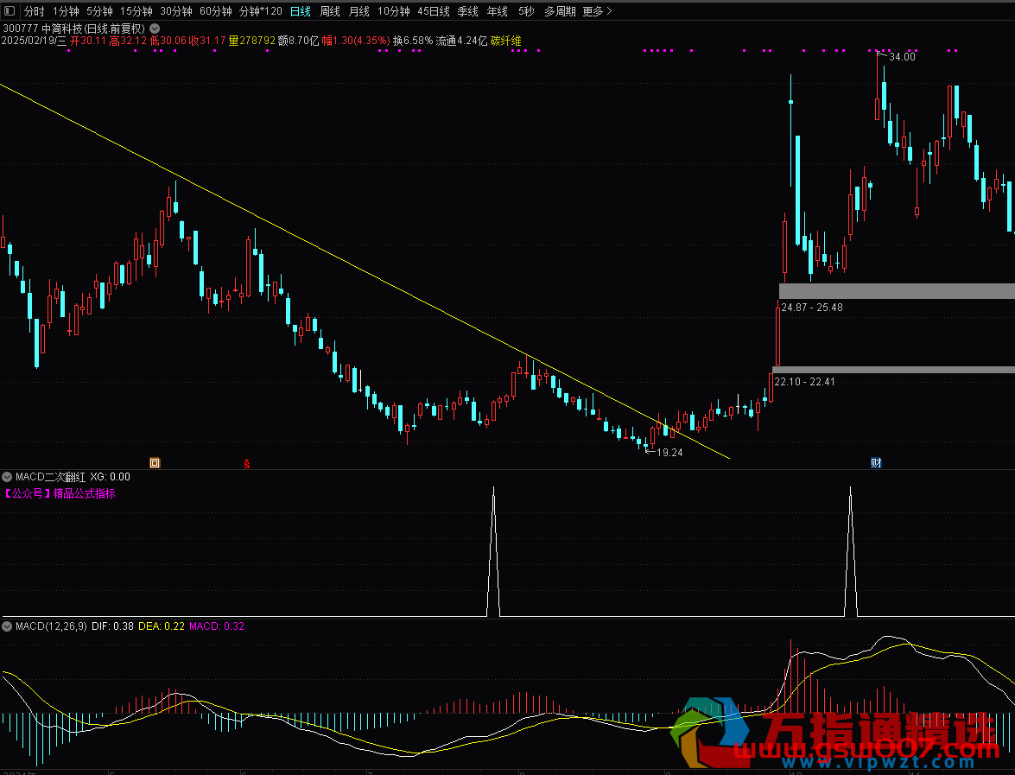The image size is (1015, 775).
Task: Click the 换6.58% turnover rate
Action: click(413, 41)
